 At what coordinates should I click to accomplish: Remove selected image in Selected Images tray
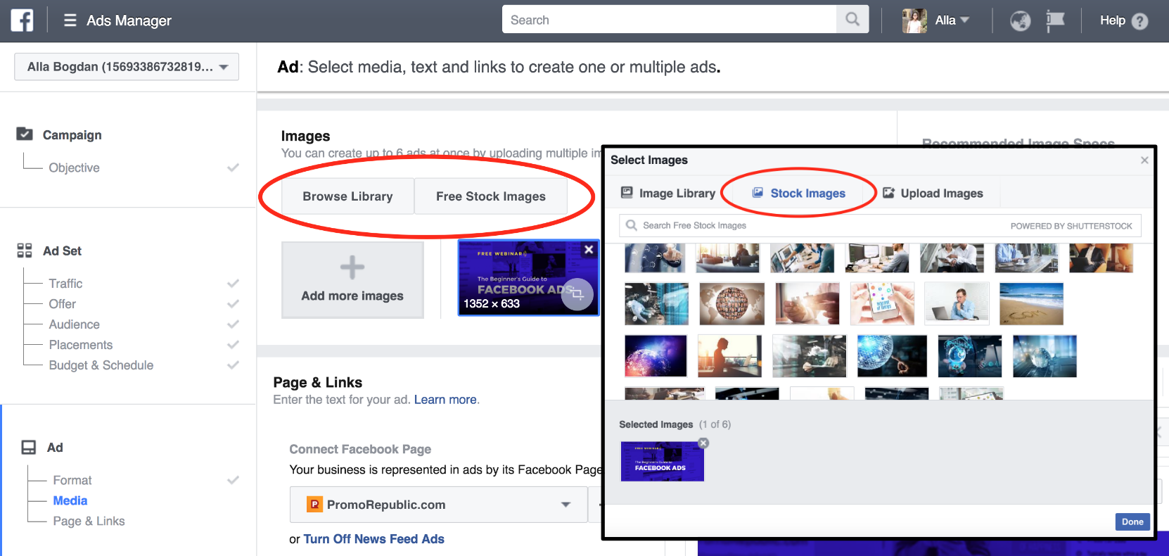[703, 443]
